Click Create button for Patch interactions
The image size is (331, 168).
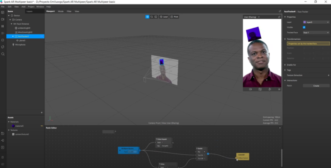point(316,86)
